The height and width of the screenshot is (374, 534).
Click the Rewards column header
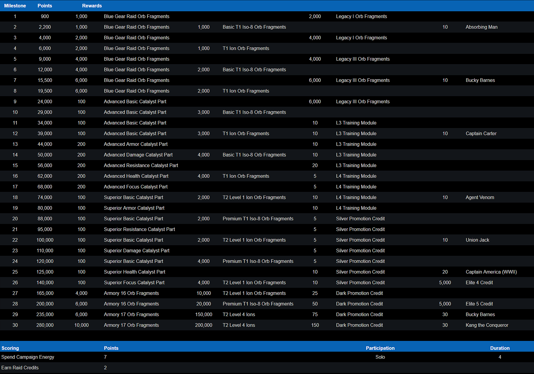[x=92, y=6]
